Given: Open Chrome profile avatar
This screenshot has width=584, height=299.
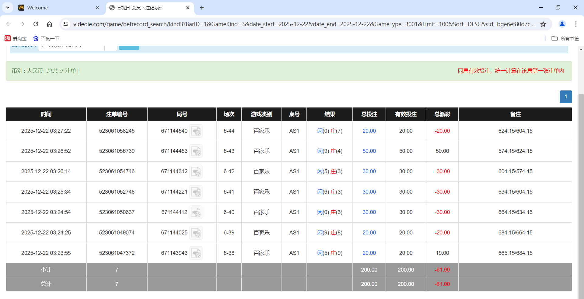Looking at the screenshot, I should click(562, 24).
